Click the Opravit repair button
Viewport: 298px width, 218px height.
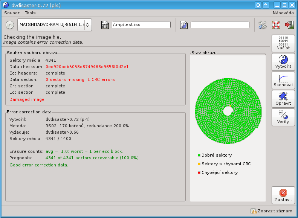tap(283, 99)
